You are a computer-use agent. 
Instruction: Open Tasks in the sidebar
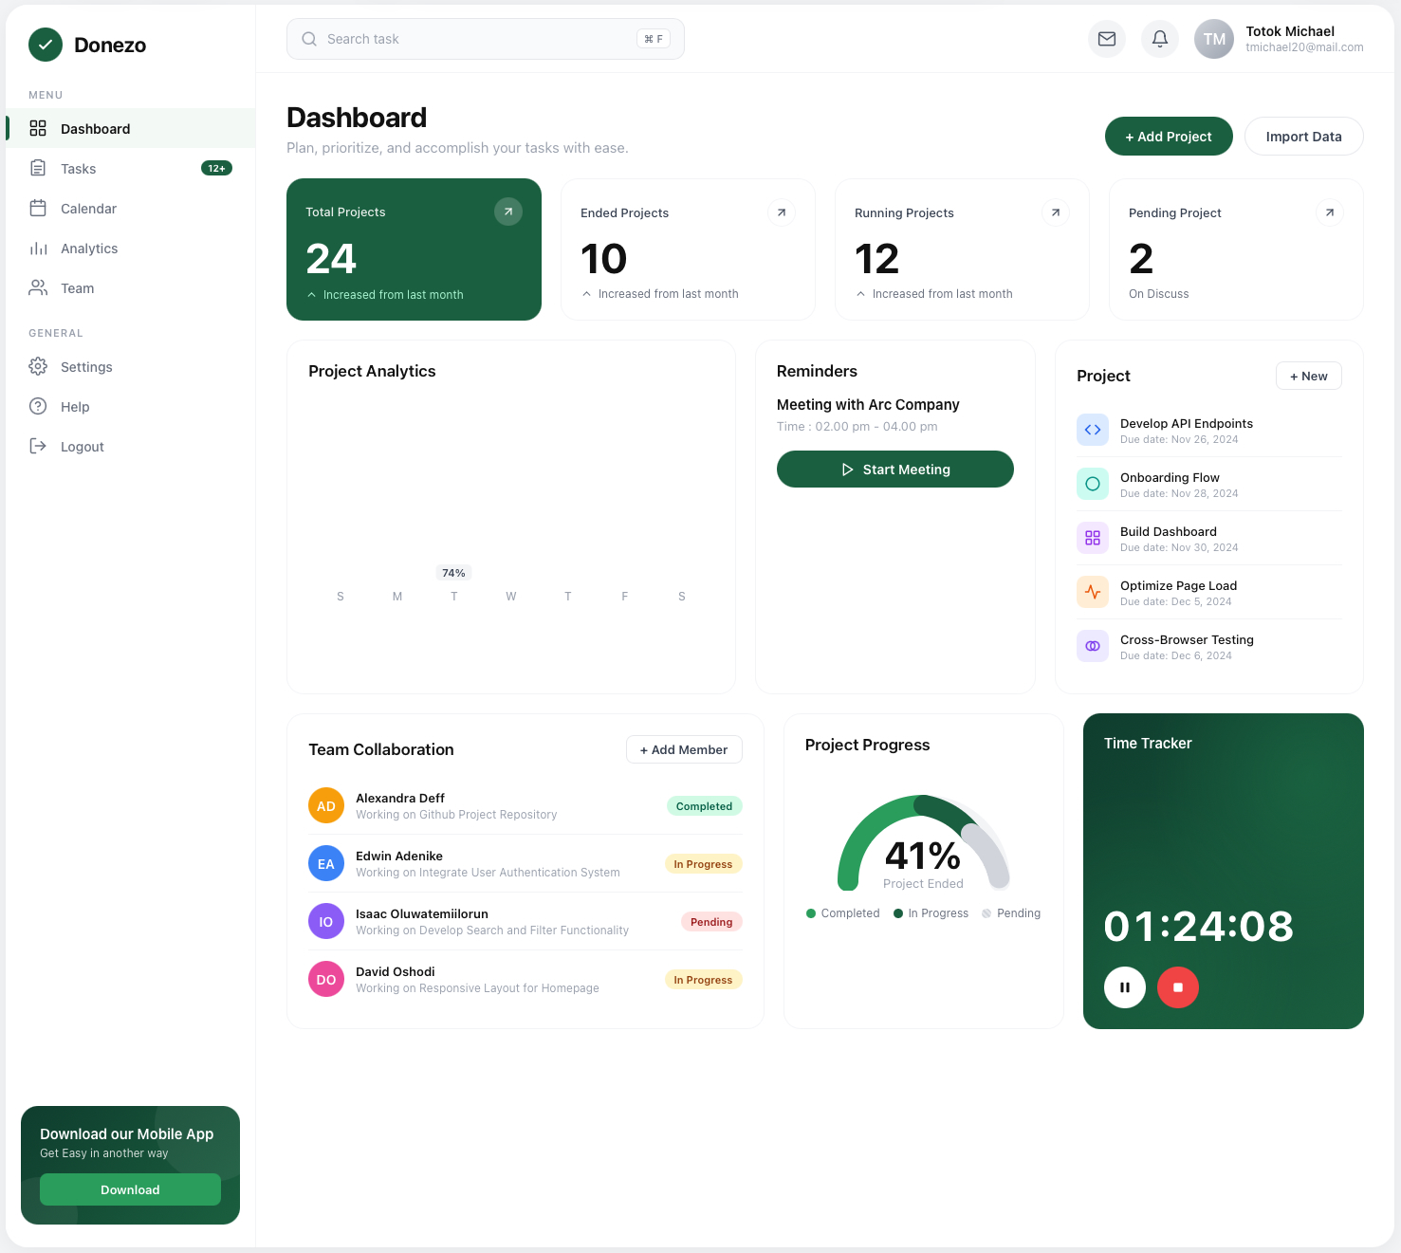point(131,168)
